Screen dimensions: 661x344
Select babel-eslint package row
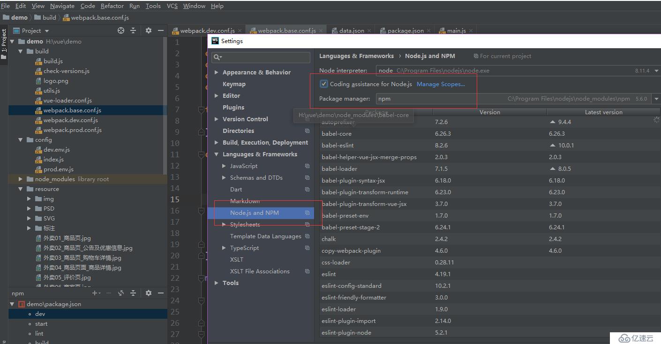coord(490,145)
